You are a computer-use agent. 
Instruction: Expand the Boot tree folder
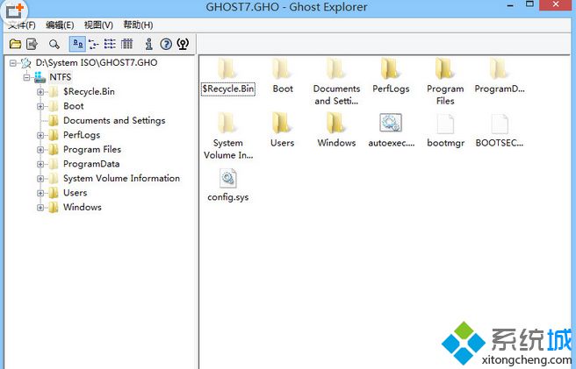[40, 106]
